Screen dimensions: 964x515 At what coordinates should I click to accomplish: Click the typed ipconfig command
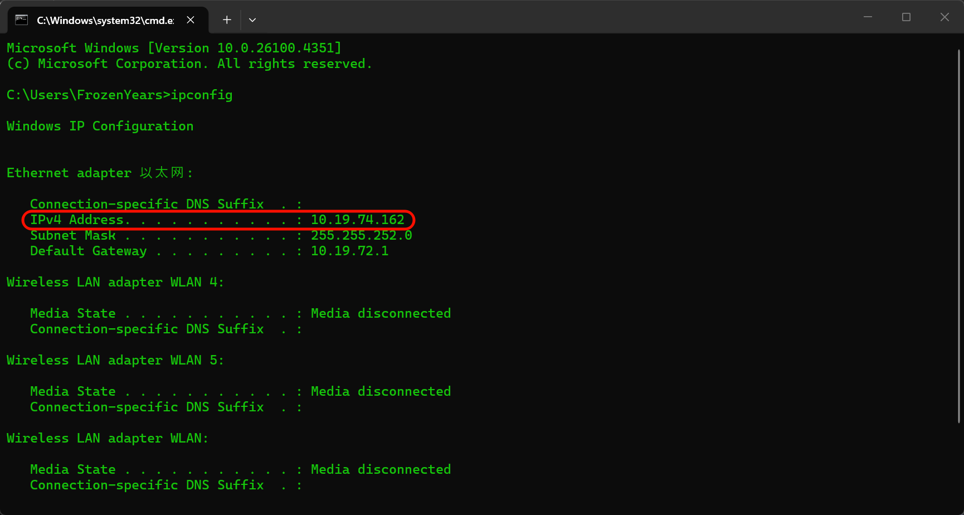point(201,95)
